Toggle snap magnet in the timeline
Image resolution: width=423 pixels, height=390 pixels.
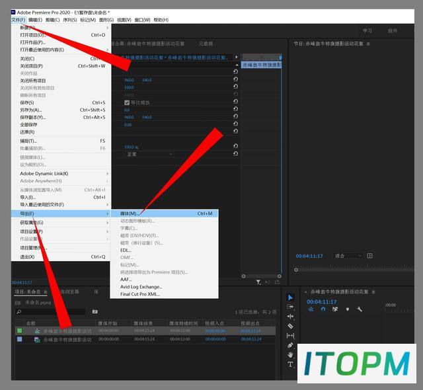click(x=323, y=309)
